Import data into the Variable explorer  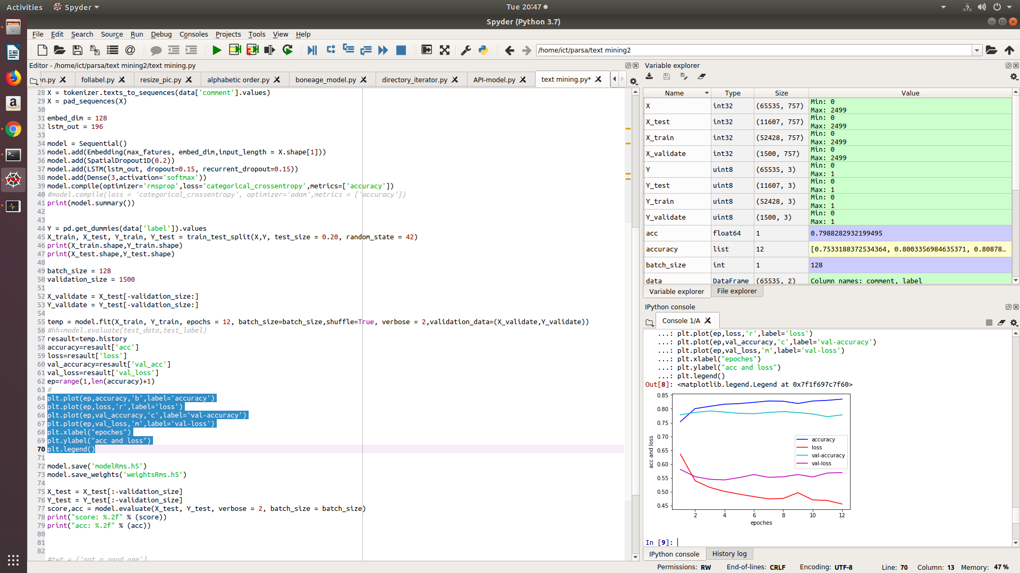point(649,76)
